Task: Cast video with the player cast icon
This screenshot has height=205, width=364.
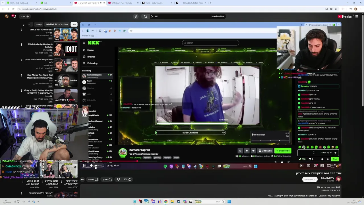Action: coord(329,166)
